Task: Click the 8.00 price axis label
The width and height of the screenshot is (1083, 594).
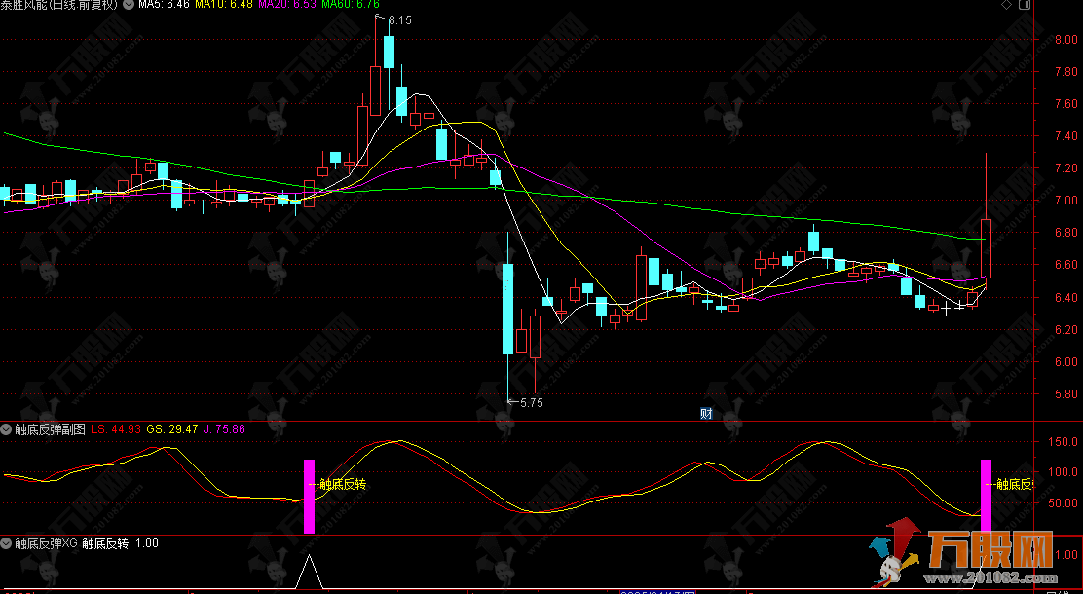Action: point(1066,40)
